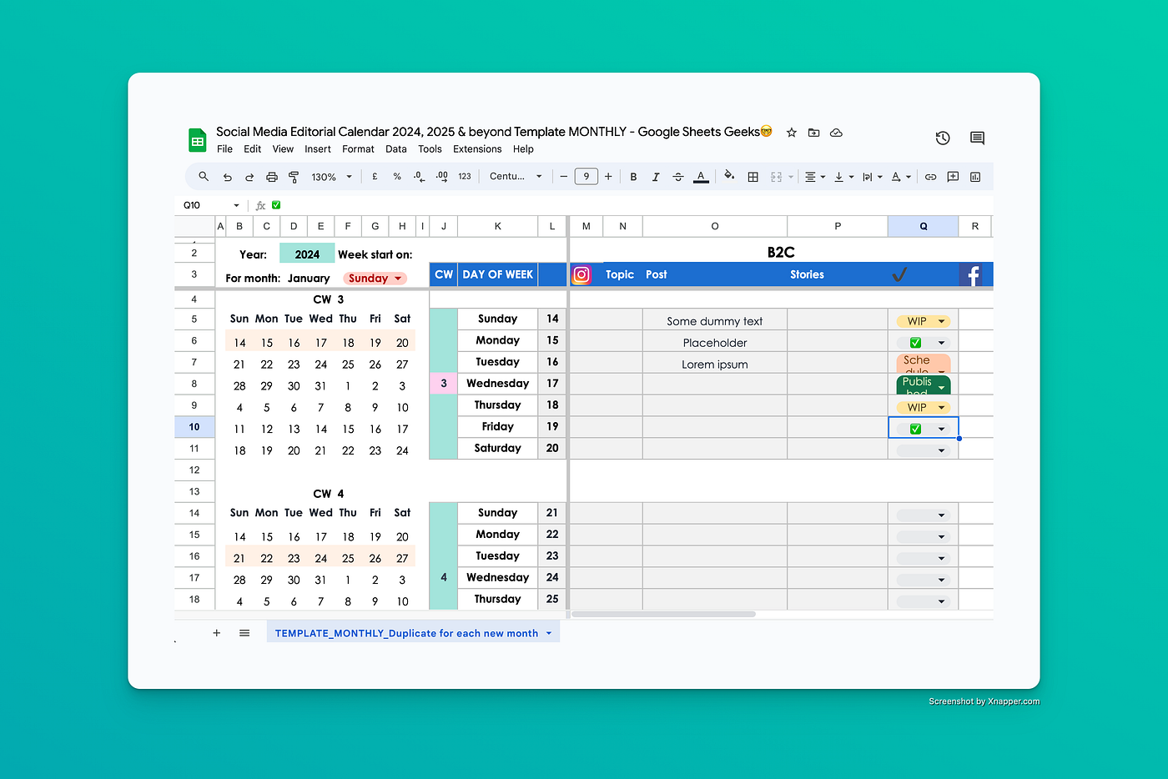This screenshot has height=779, width=1168.
Task: Open the borders menu icon
Action: 753,176
